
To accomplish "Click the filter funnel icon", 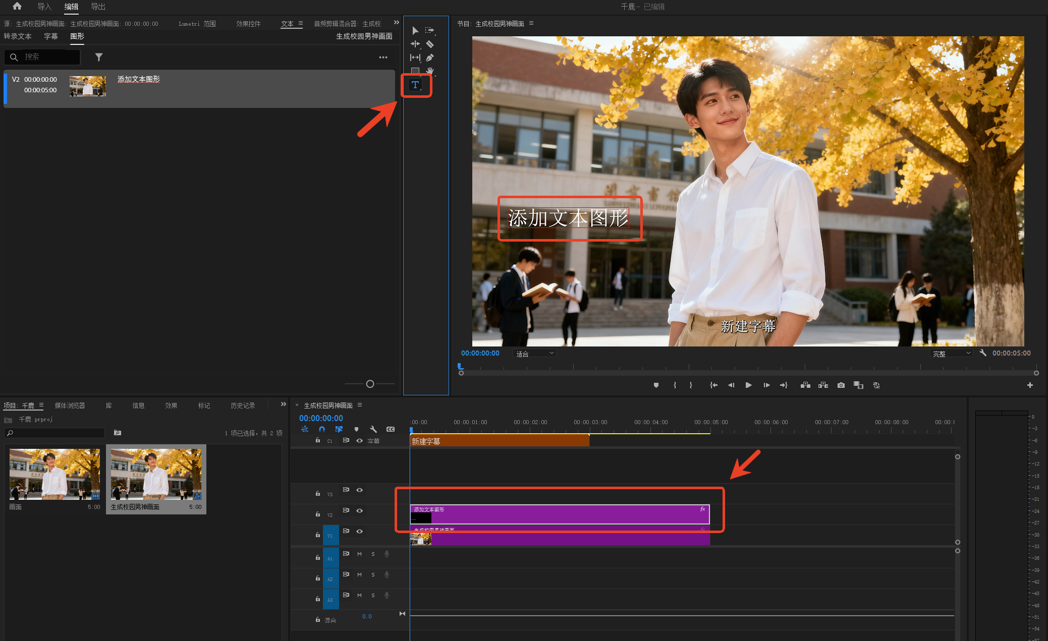I will pyautogui.click(x=99, y=57).
